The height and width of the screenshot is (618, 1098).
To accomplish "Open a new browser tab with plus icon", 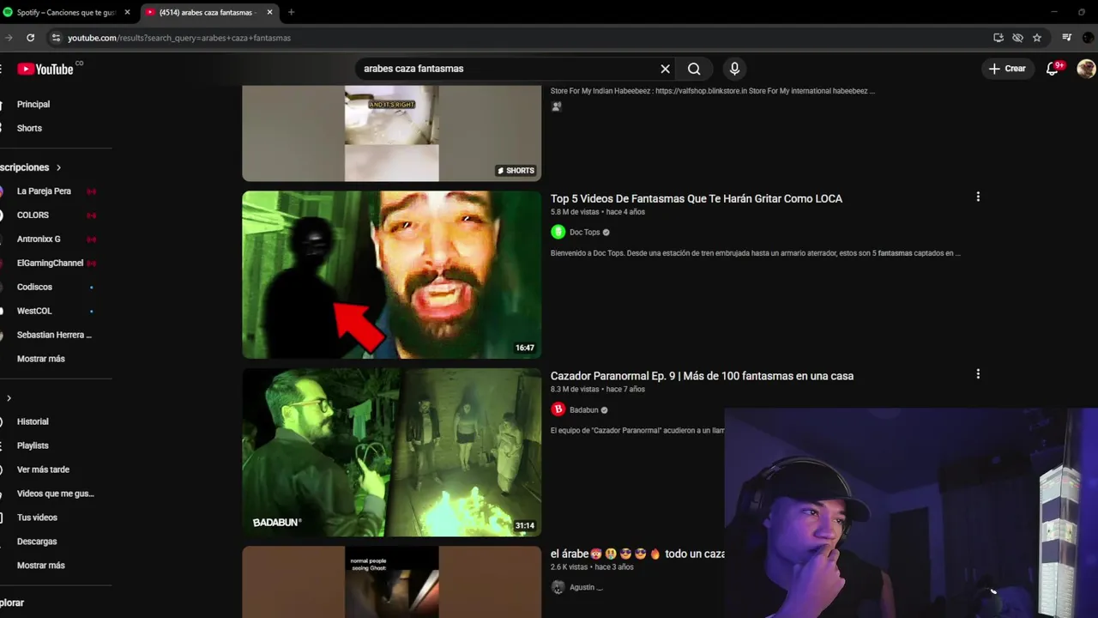I will click(x=291, y=12).
